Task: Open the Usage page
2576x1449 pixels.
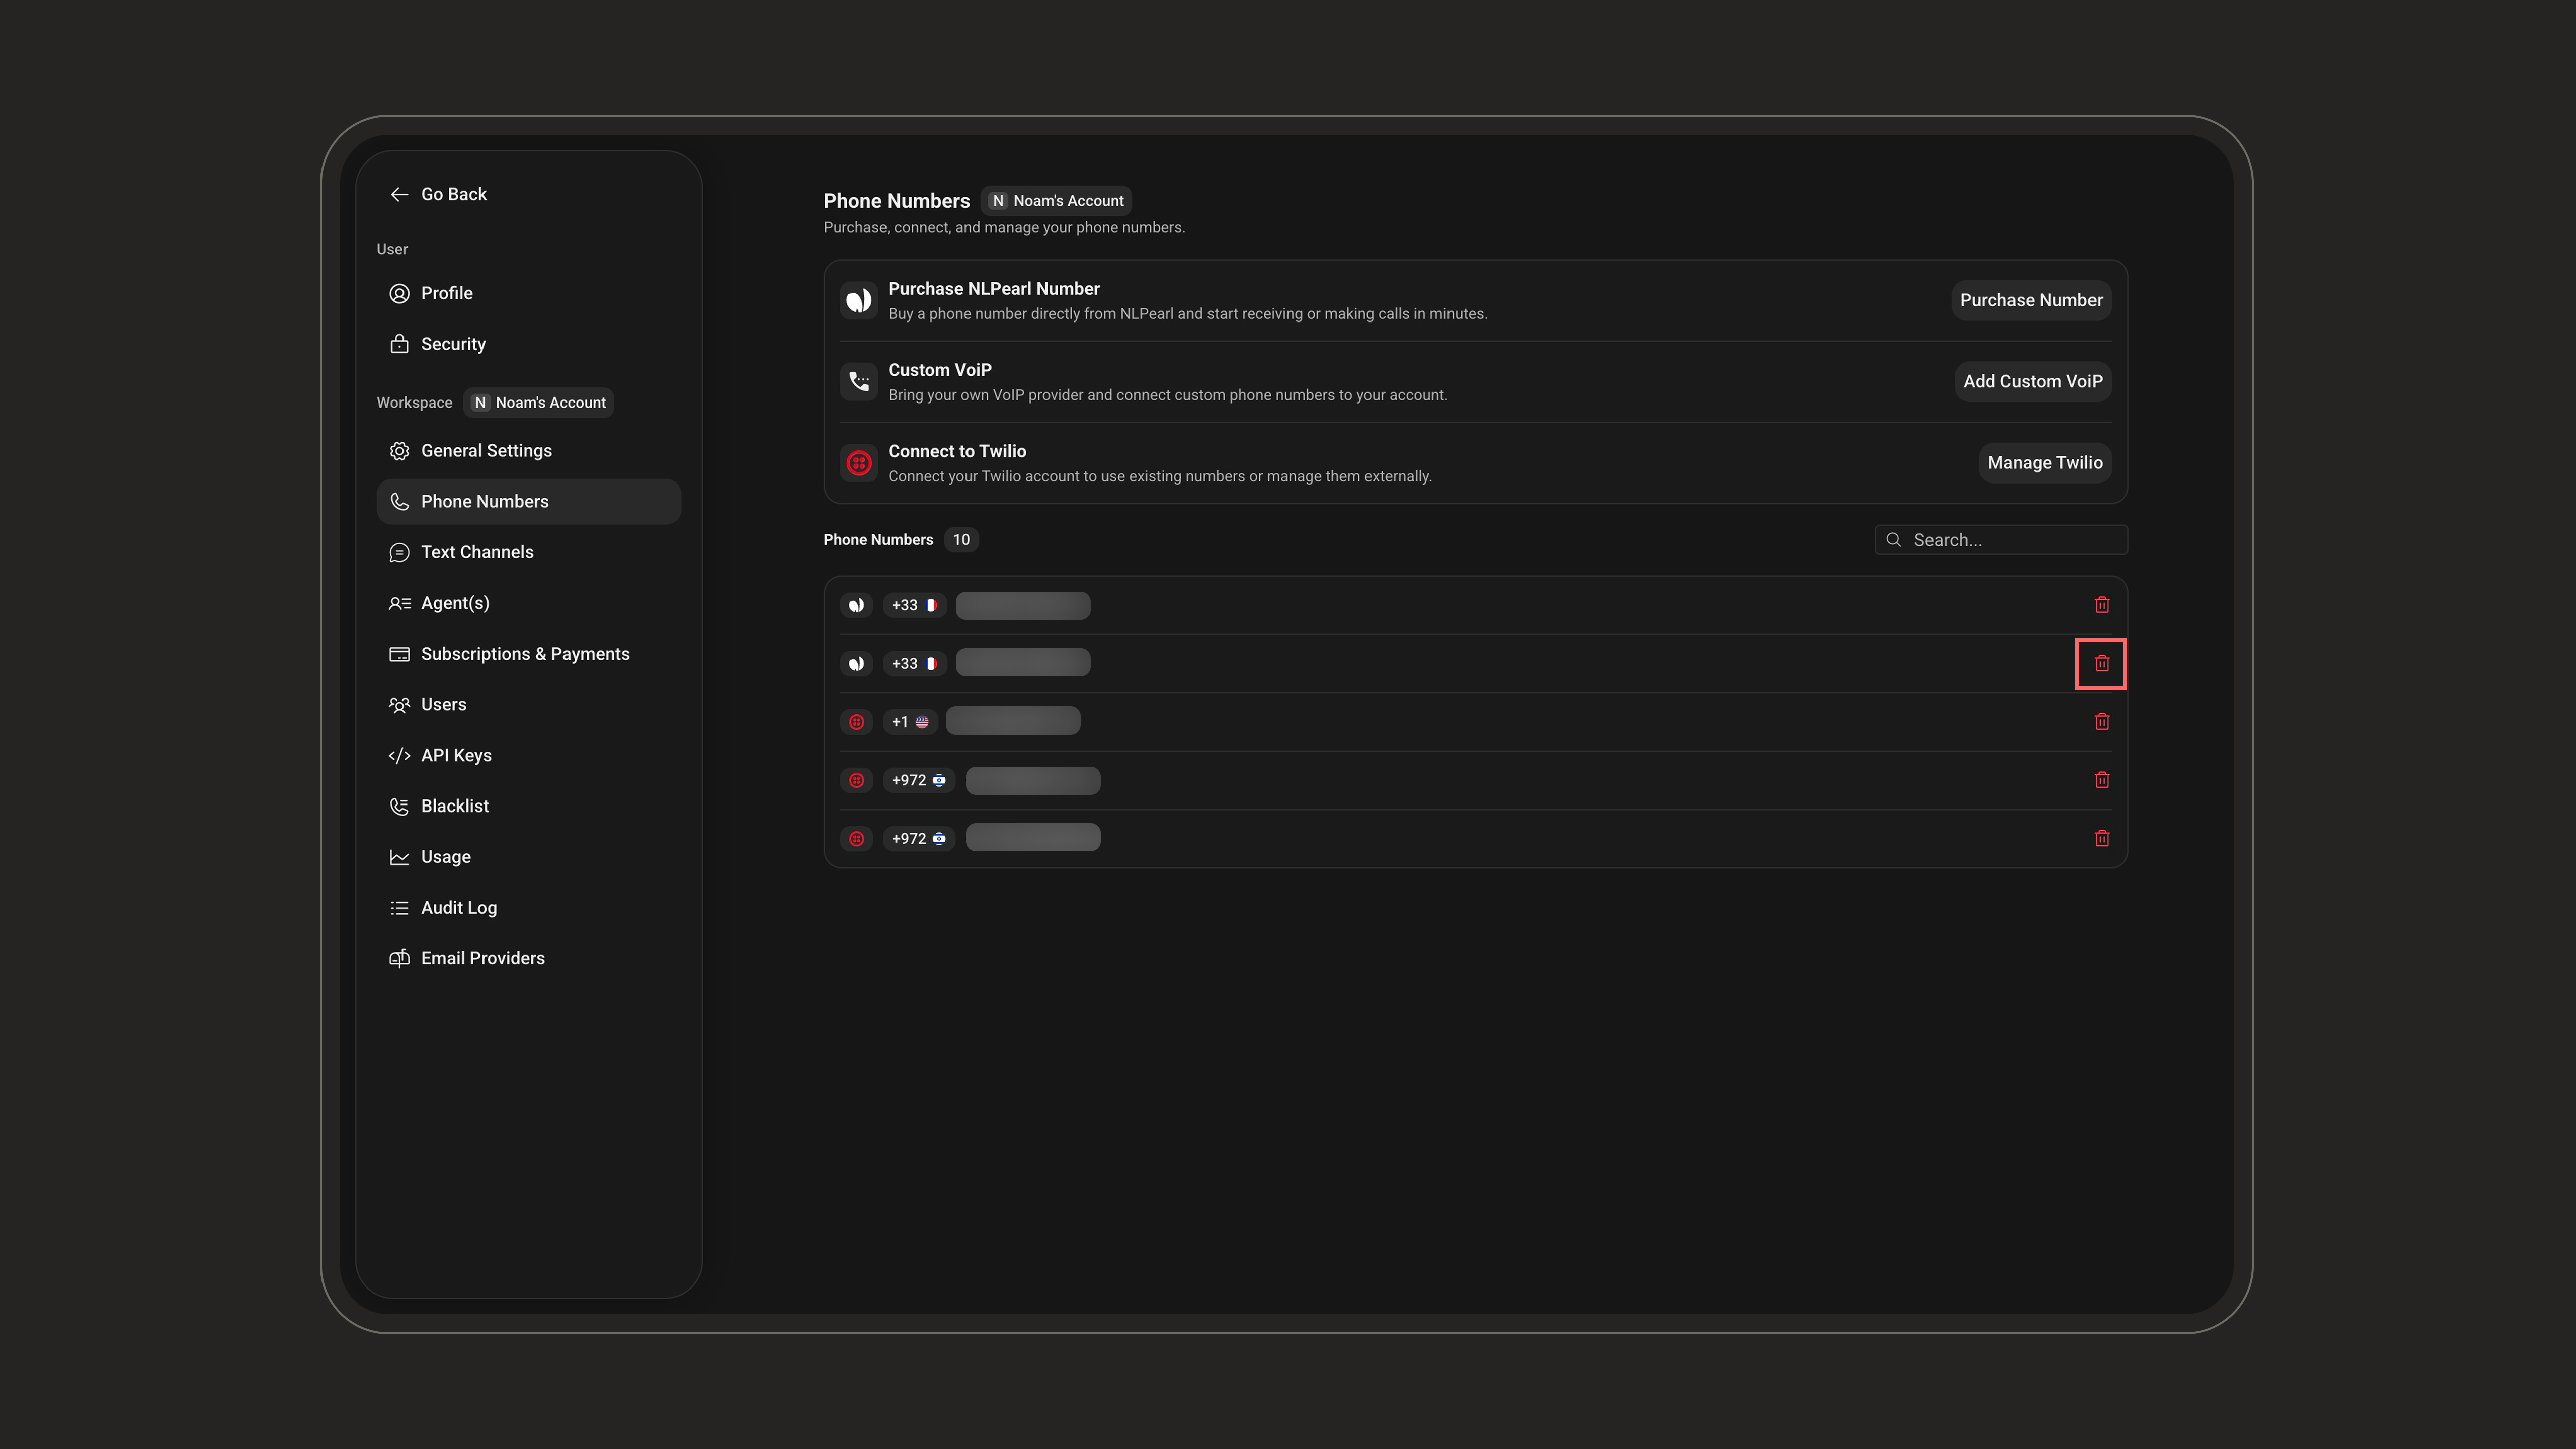Action: 528,857
